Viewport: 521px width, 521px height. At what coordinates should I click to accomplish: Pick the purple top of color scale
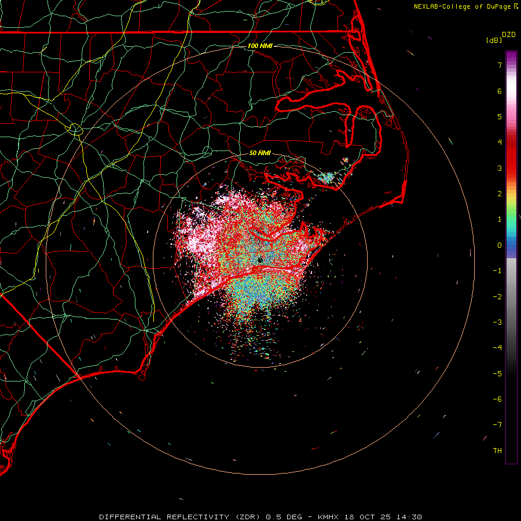[x=511, y=57]
